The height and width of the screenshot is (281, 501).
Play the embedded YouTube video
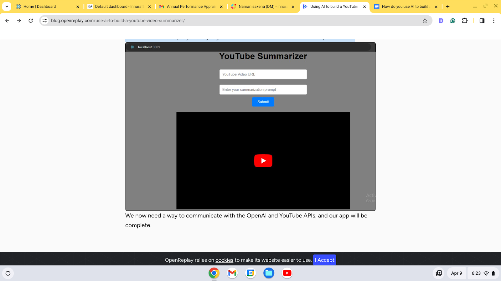(263, 161)
